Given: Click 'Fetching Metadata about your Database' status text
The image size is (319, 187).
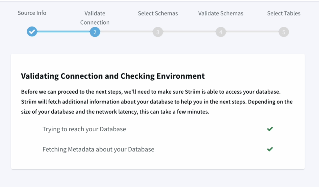Looking at the screenshot, I should [98, 149].
